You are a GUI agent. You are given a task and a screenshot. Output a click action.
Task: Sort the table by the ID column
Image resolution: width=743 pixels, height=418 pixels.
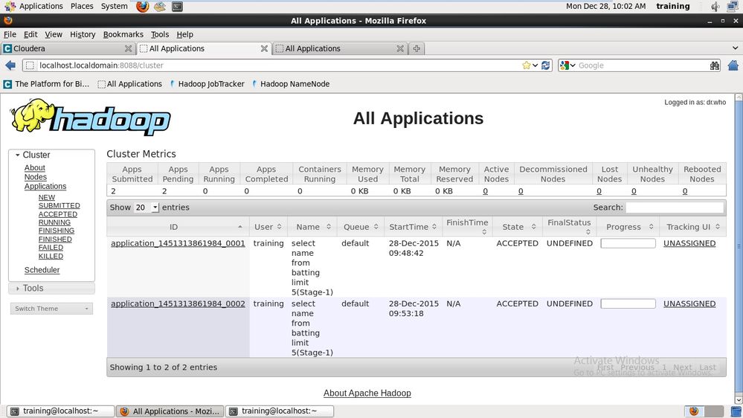[173, 227]
